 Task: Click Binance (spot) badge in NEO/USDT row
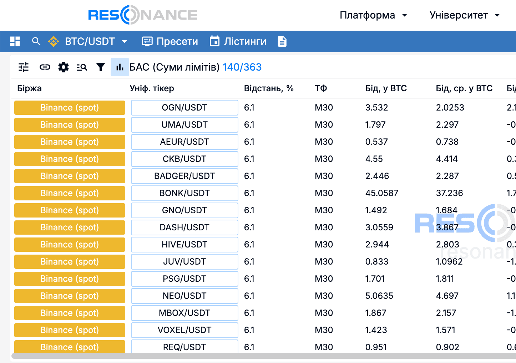point(70,296)
